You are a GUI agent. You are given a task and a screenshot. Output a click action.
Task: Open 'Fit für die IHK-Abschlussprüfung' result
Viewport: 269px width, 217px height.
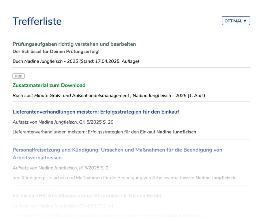pos(88,196)
